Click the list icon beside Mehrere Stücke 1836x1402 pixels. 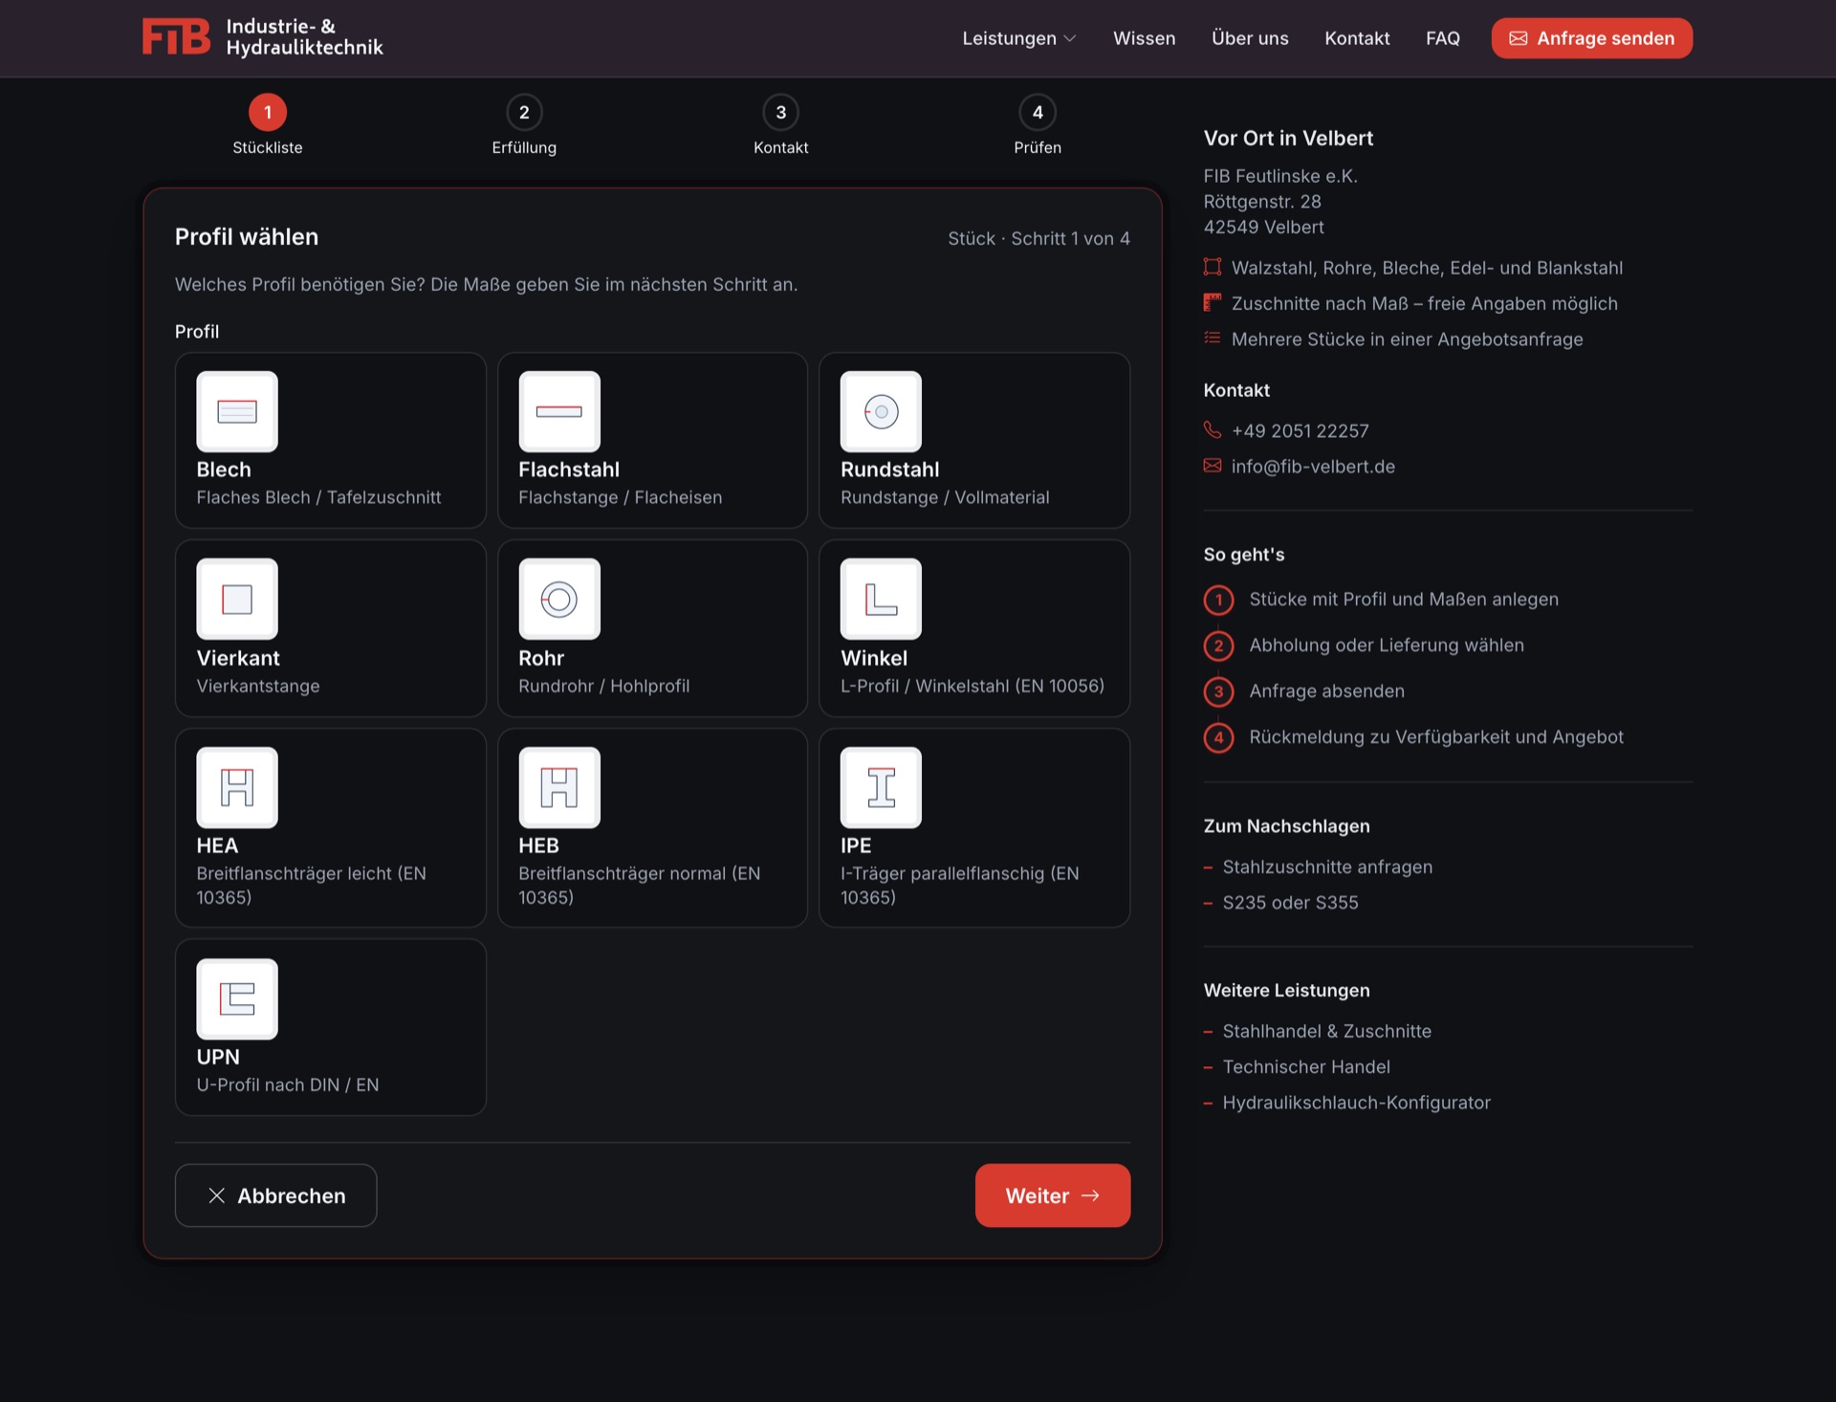pyautogui.click(x=1213, y=338)
